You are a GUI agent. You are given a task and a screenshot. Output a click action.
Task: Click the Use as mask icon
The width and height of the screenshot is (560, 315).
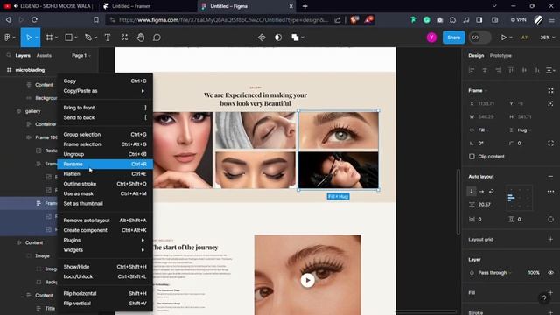[278, 38]
